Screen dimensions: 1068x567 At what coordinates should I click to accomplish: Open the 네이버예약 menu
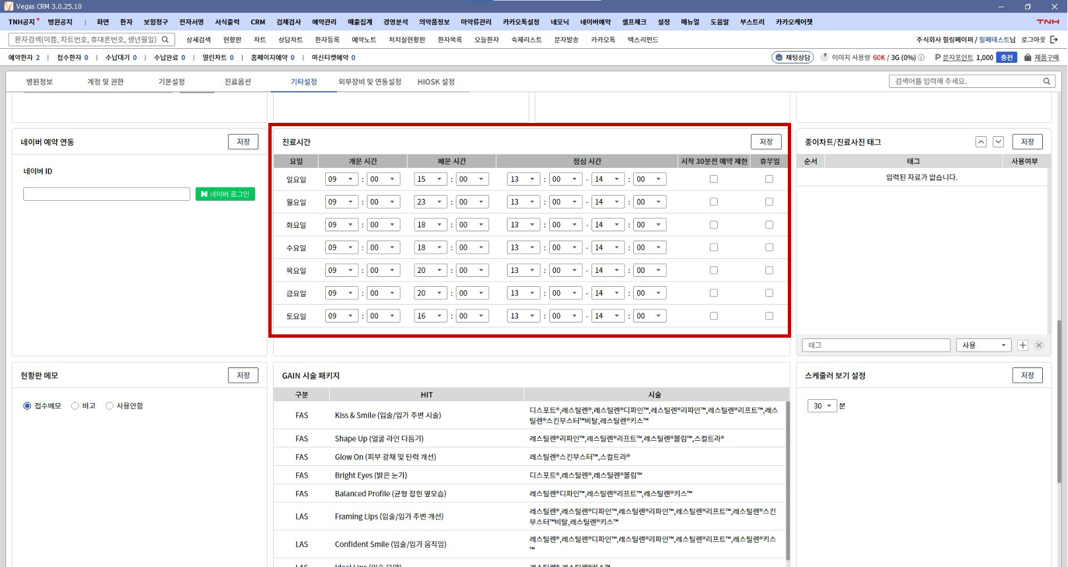click(595, 22)
